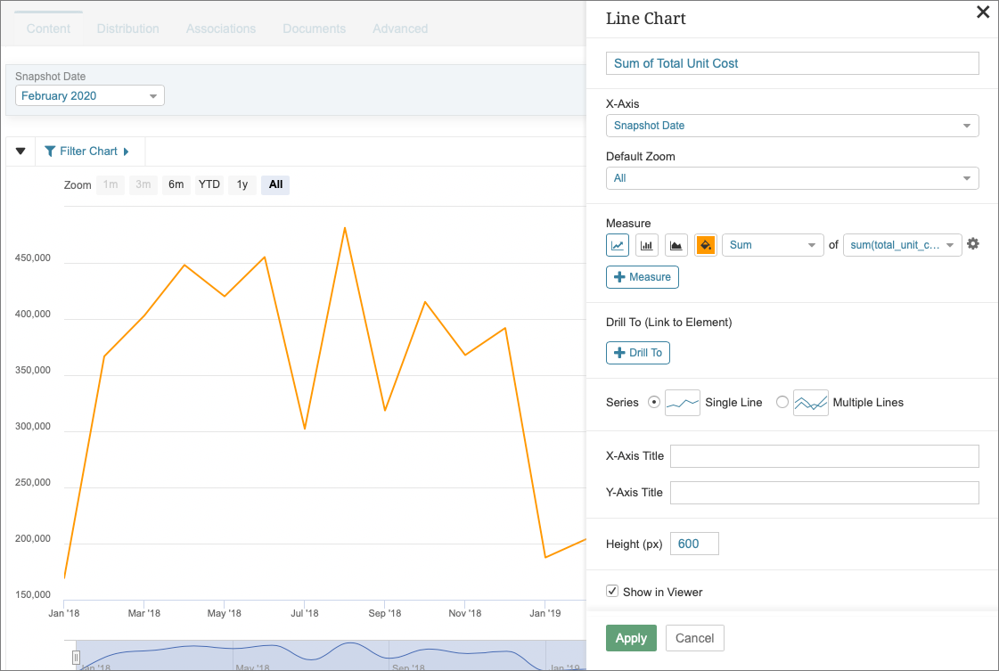Click the Filter Chart funnel icon

coord(49,151)
